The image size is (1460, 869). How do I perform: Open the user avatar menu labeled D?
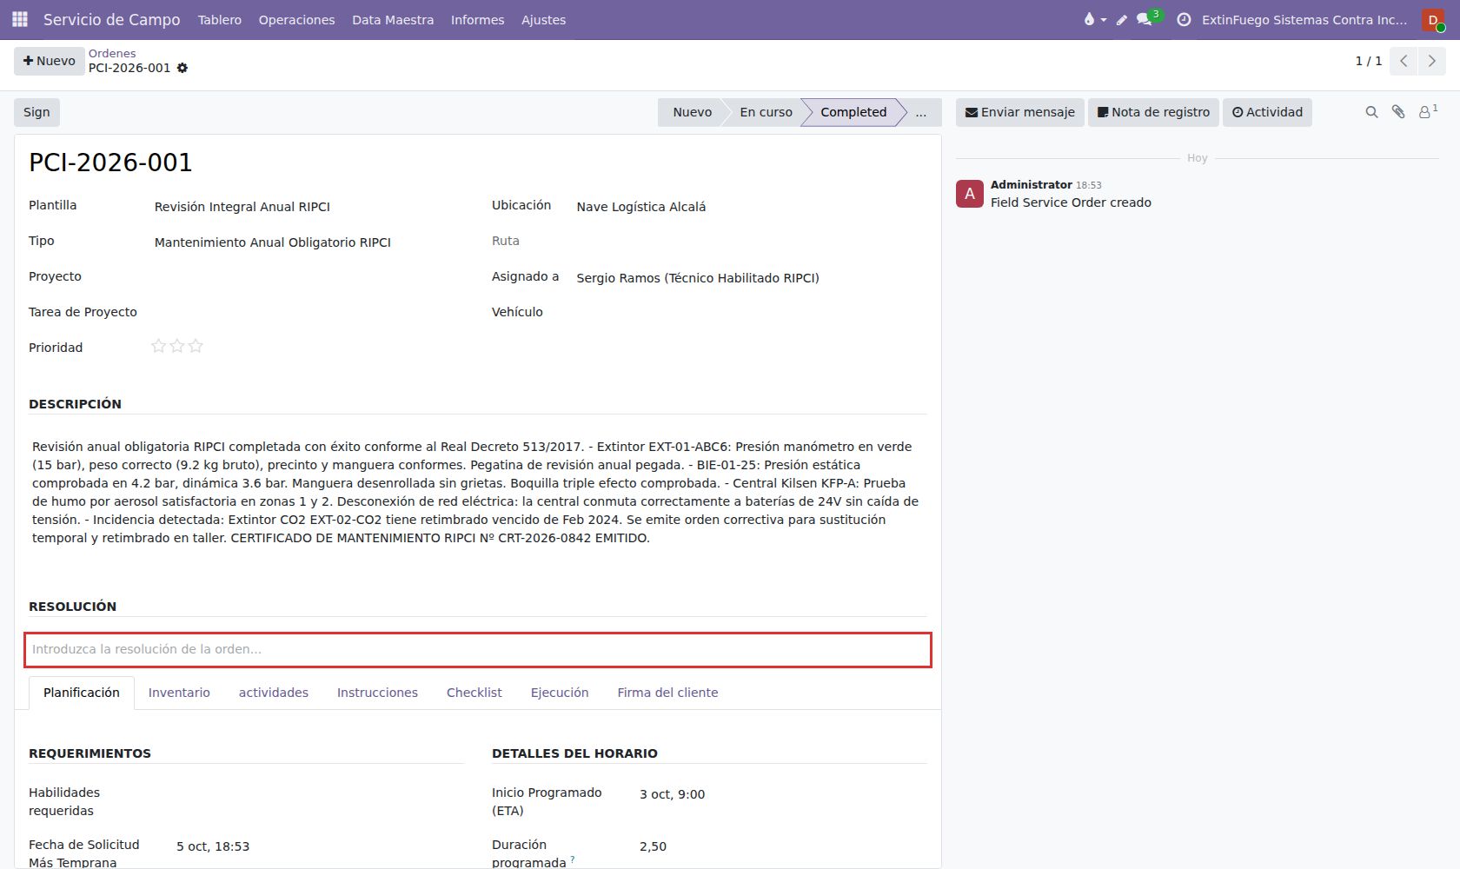coord(1433,20)
